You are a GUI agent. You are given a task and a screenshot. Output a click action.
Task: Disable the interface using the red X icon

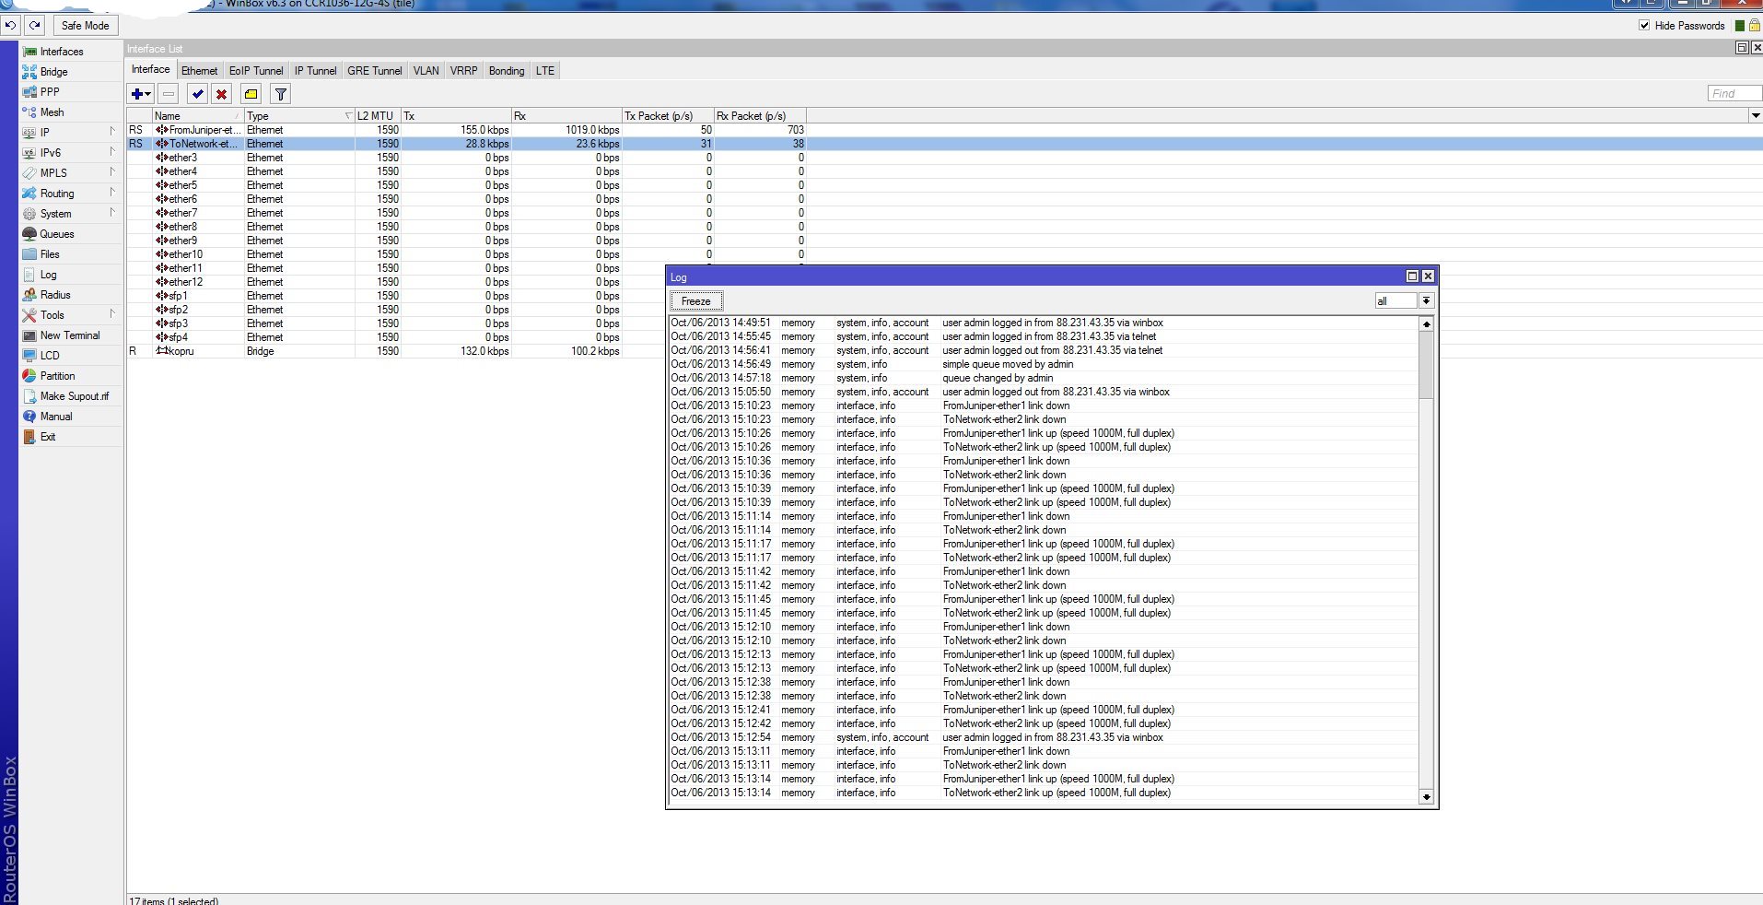click(221, 93)
